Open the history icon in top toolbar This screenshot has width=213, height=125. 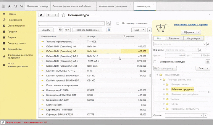16,6
